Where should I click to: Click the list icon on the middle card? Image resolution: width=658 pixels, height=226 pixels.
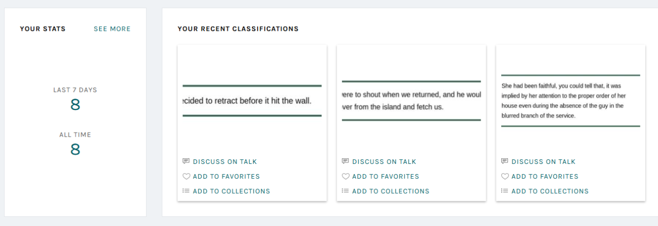pyautogui.click(x=345, y=191)
